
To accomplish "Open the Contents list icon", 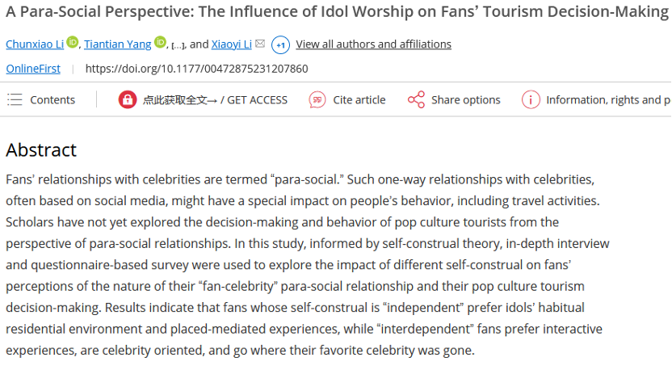I will 15,99.
